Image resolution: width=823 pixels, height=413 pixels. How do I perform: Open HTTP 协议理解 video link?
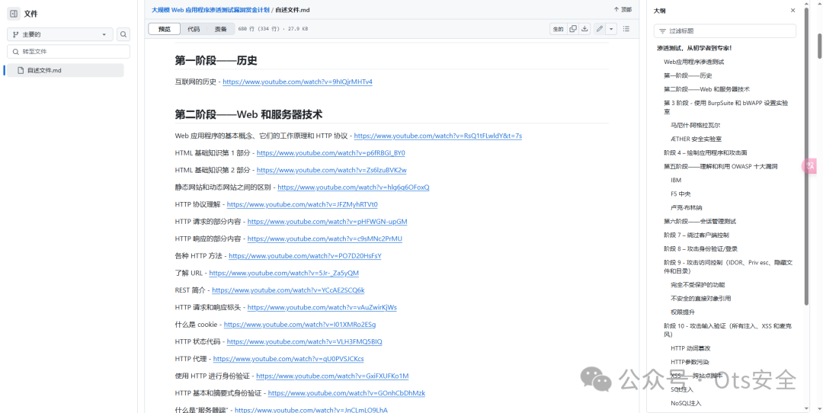(x=303, y=205)
